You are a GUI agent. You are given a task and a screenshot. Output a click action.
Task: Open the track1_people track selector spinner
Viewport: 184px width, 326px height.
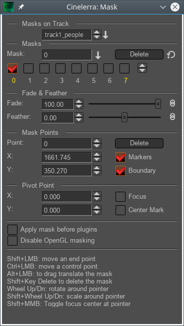click(96, 35)
